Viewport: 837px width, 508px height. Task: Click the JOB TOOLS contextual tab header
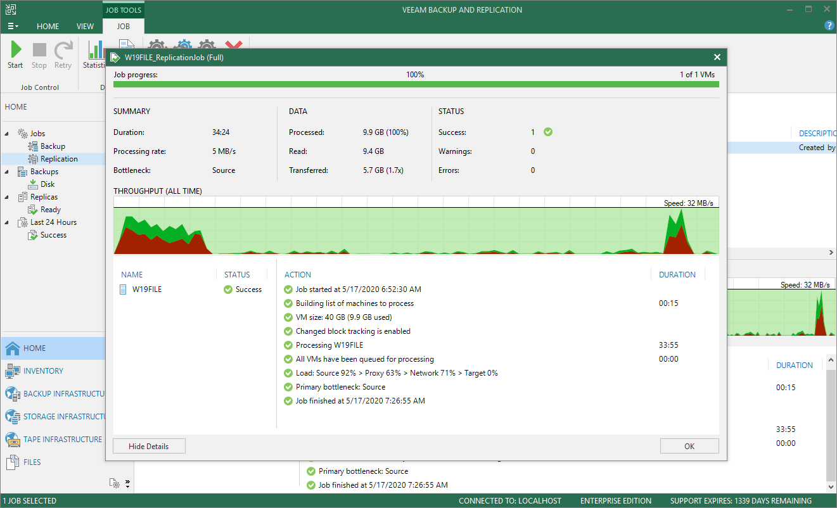point(123,10)
